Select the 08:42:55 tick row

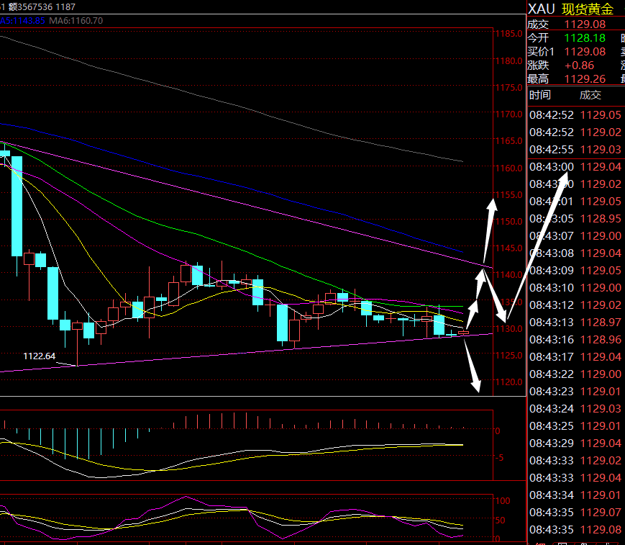tap(575, 150)
